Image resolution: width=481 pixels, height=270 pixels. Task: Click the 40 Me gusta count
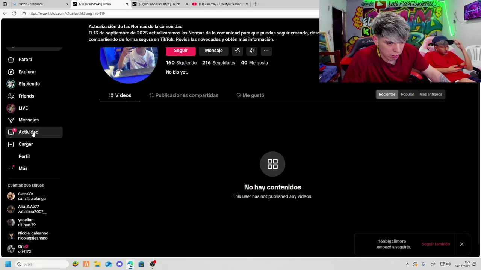click(x=254, y=63)
